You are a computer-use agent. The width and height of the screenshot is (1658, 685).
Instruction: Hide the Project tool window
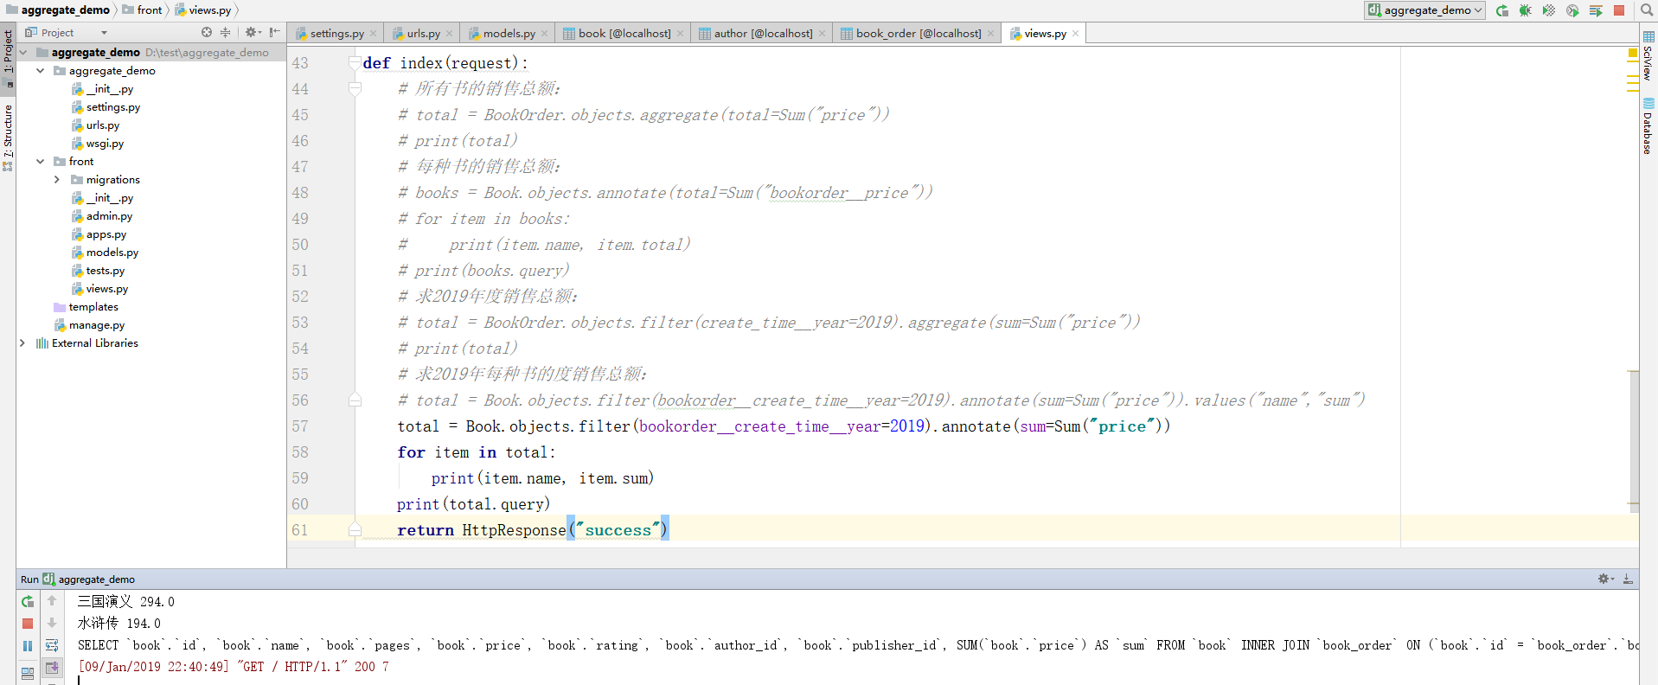275,32
